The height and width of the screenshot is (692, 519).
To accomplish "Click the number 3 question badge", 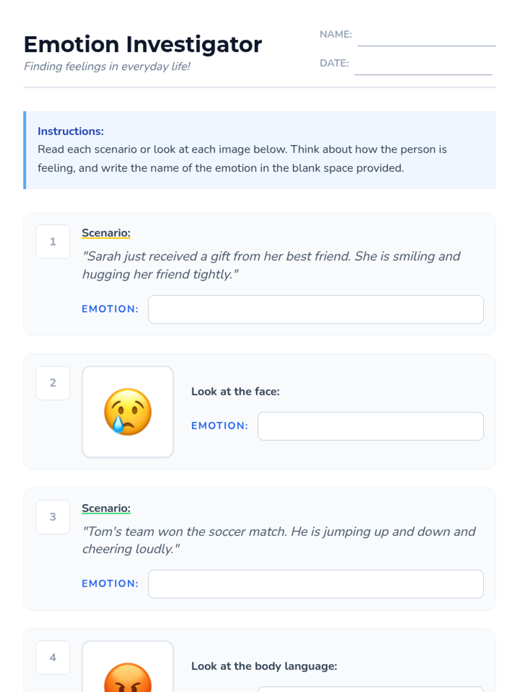I will tap(53, 517).
